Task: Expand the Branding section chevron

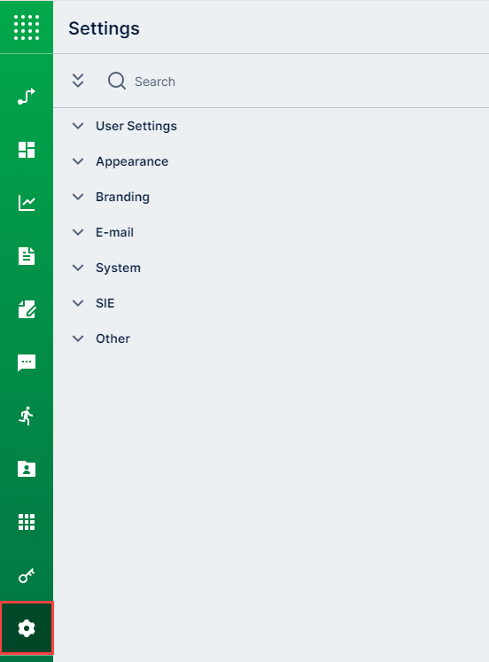Action: [78, 197]
